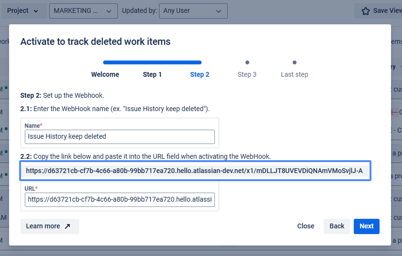Click the webhook Name input field
402x256 pixels.
point(120,136)
